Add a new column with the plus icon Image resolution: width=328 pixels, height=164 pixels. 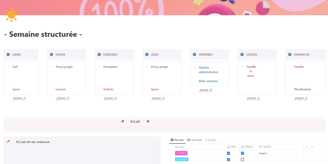tap(307, 147)
